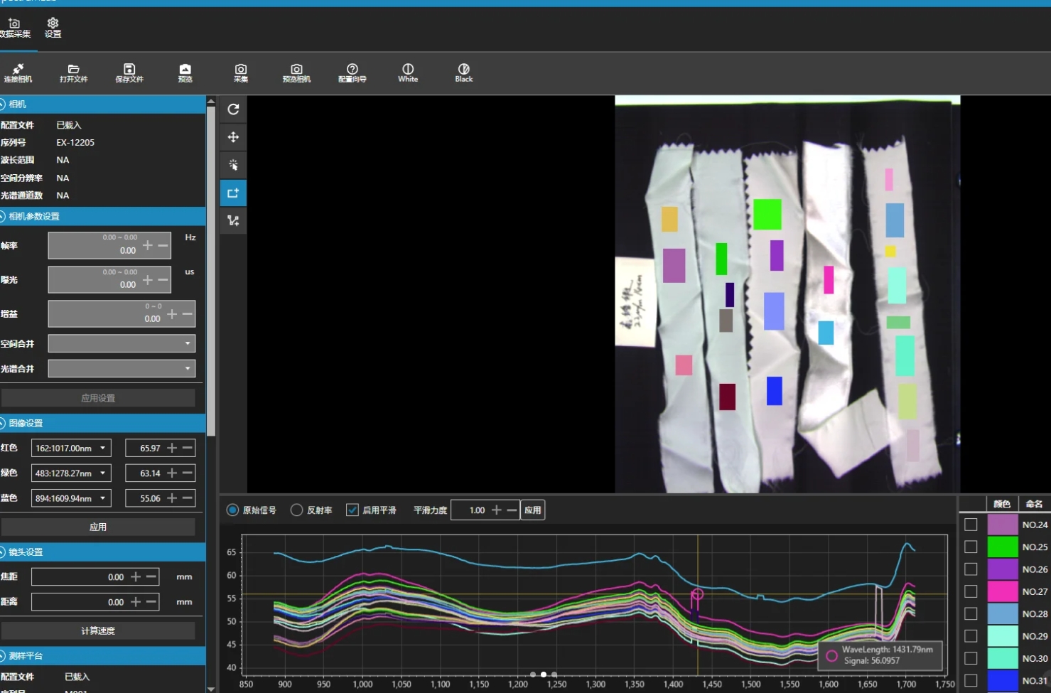Open the 空间合并 spatial binning dropdown
The image size is (1051, 693).
coord(122,344)
